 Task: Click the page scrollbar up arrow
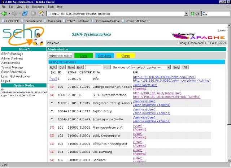pyautogui.click(x=229, y=26)
